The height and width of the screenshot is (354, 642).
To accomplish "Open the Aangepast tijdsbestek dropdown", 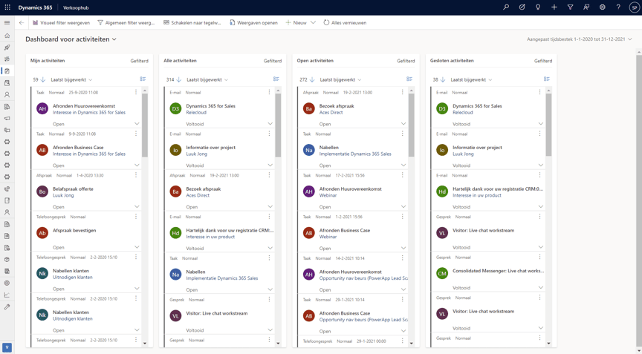I will [x=580, y=39].
